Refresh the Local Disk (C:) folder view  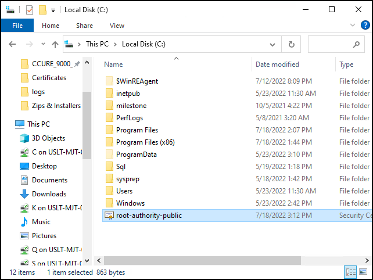pyautogui.click(x=291, y=44)
